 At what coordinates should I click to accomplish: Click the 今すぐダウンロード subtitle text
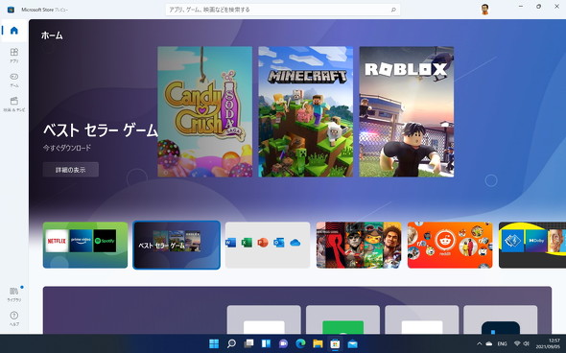[67, 148]
